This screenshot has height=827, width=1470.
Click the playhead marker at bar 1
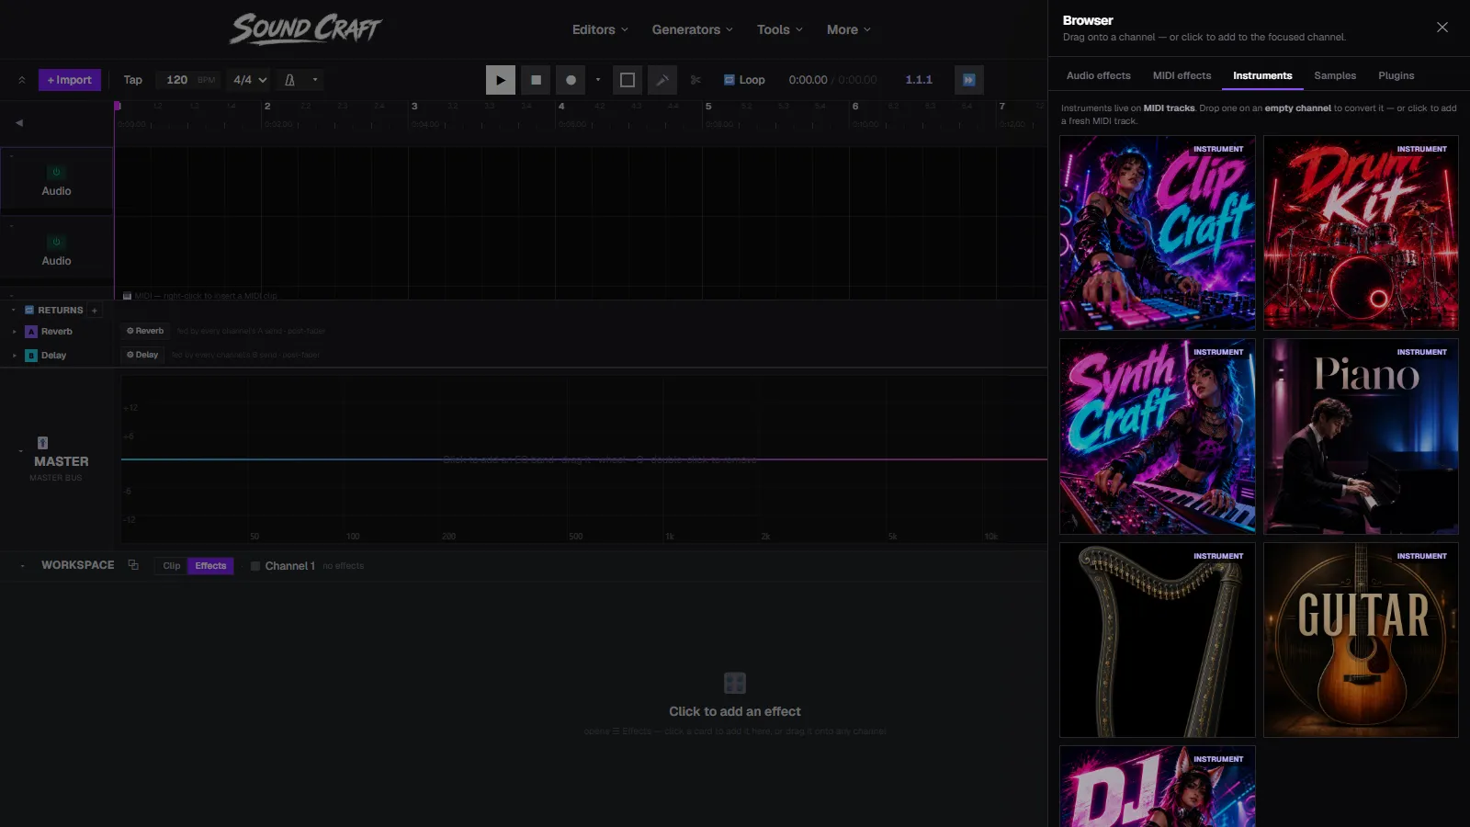click(x=118, y=106)
